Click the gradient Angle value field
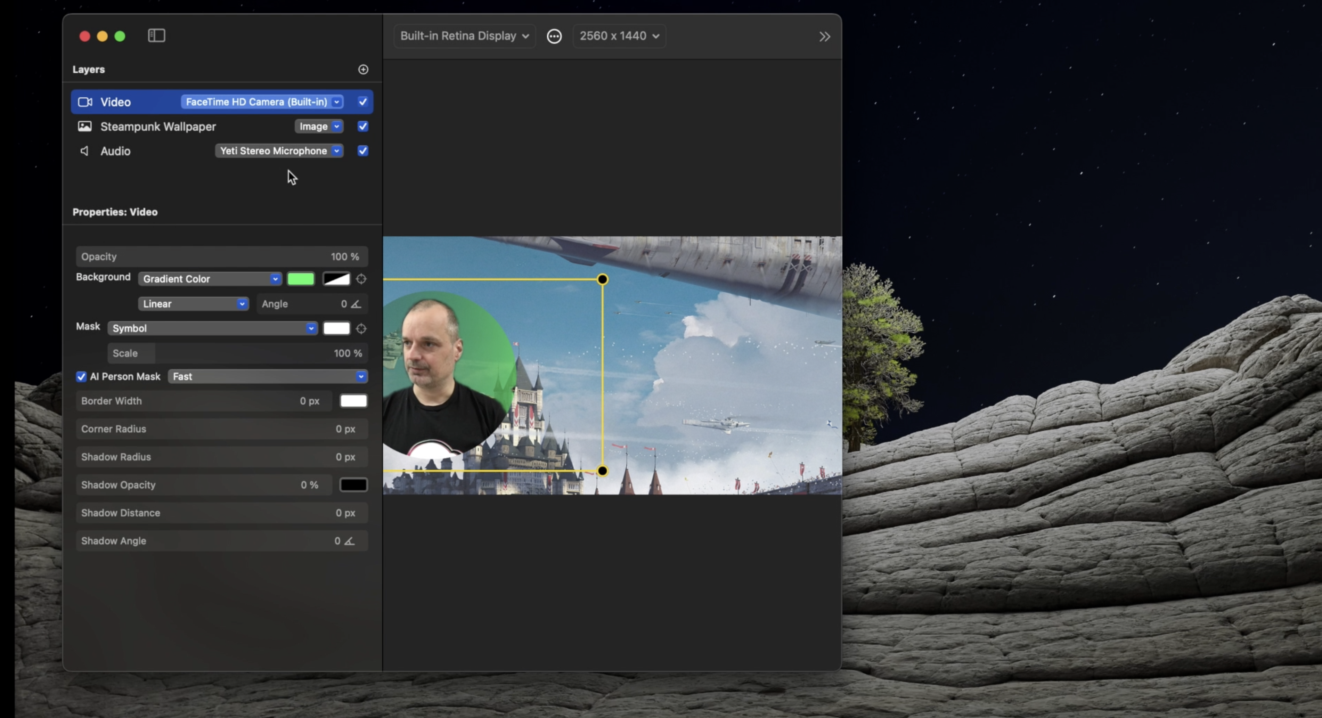Image resolution: width=1322 pixels, height=718 pixels. pyautogui.click(x=312, y=304)
